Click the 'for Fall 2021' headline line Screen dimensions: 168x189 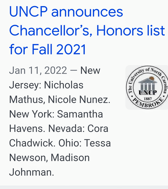click(48, 49)
